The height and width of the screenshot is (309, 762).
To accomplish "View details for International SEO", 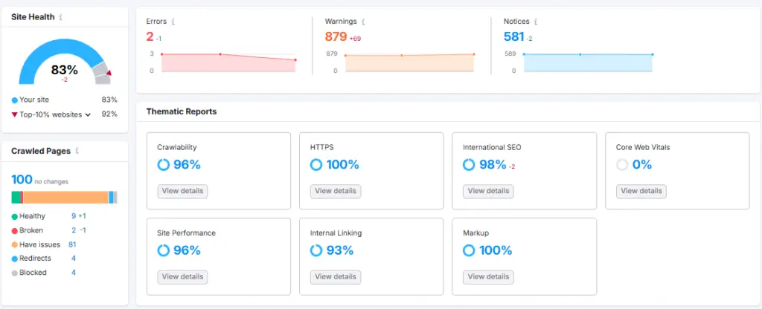I will [488, 191].
